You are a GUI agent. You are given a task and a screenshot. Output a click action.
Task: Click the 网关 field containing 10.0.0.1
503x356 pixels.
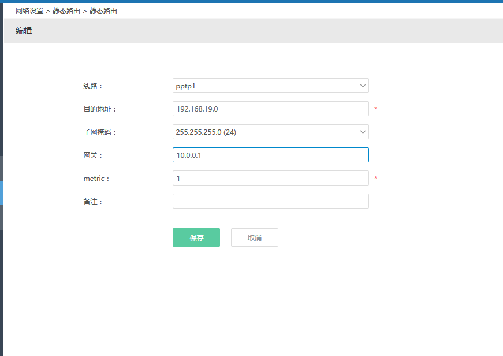click(270, 155)
